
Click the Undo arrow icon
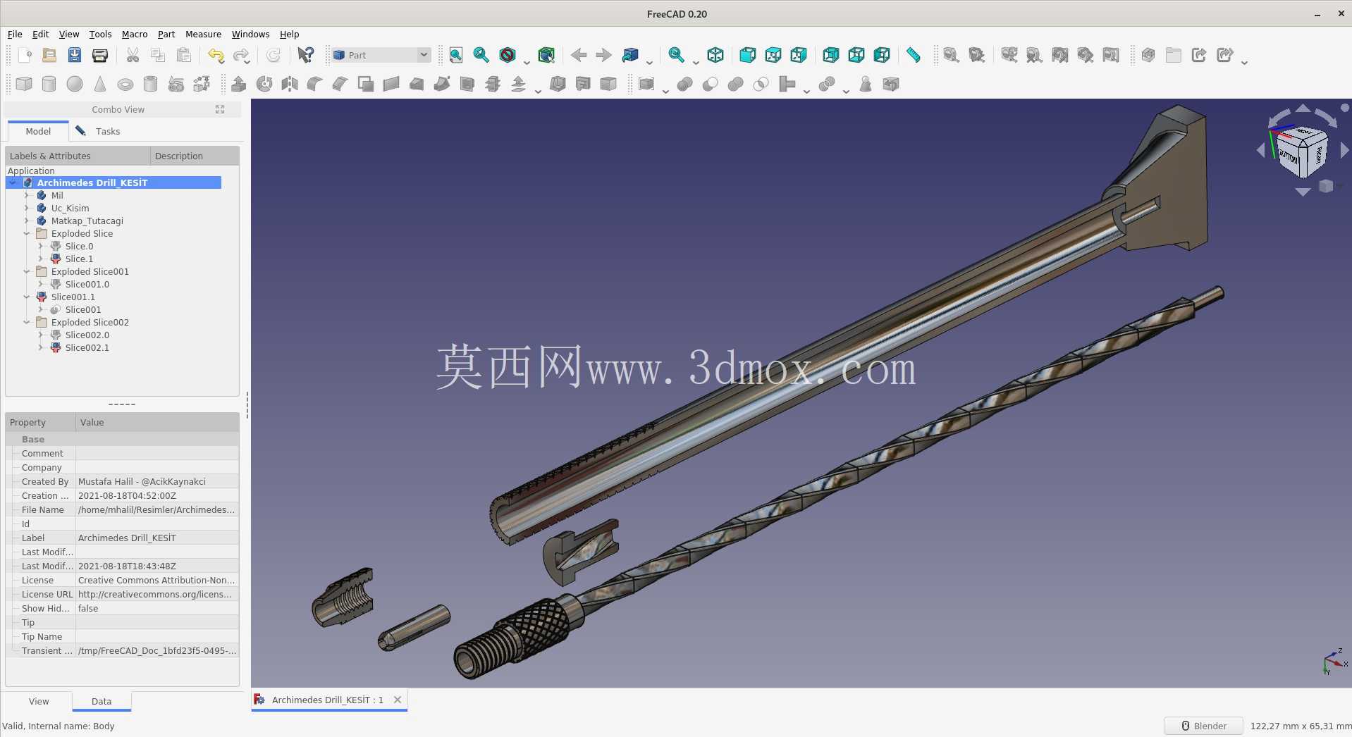(216, 55)
